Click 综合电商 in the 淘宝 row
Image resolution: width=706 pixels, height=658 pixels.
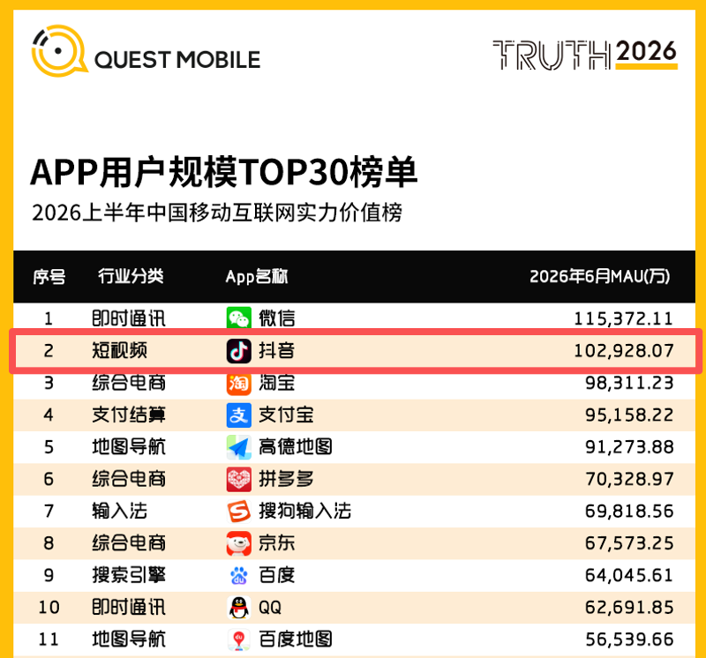point(129,383)
